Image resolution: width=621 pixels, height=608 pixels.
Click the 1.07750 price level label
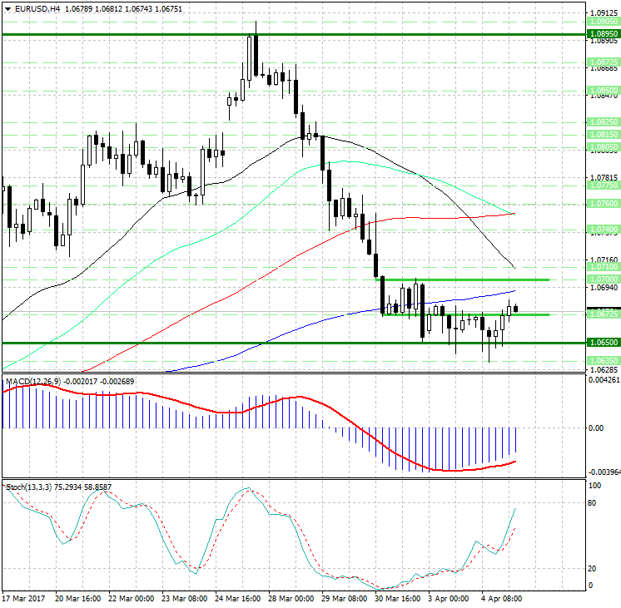tap(604, 185)
